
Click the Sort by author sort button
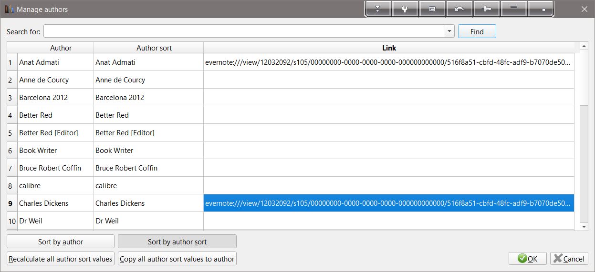tap(177, 242)
